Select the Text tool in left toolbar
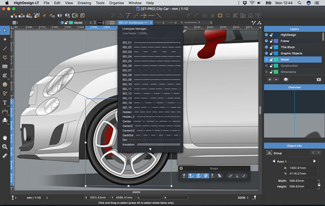This screenshot has width=325, height=206. coord(4,102)
